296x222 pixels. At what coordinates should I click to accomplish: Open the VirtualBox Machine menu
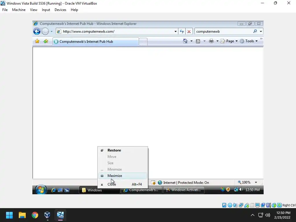pos(19,10)
